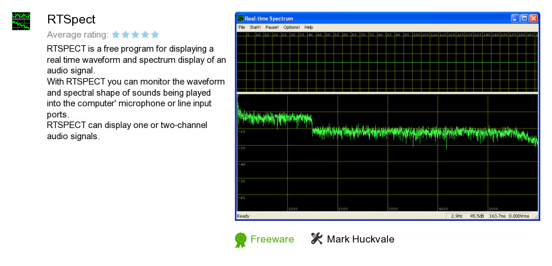The width and height of the screenshot is (552, 266).
Task: Open the File menu in Real-time Spectrum
Action: pos(241,27)
